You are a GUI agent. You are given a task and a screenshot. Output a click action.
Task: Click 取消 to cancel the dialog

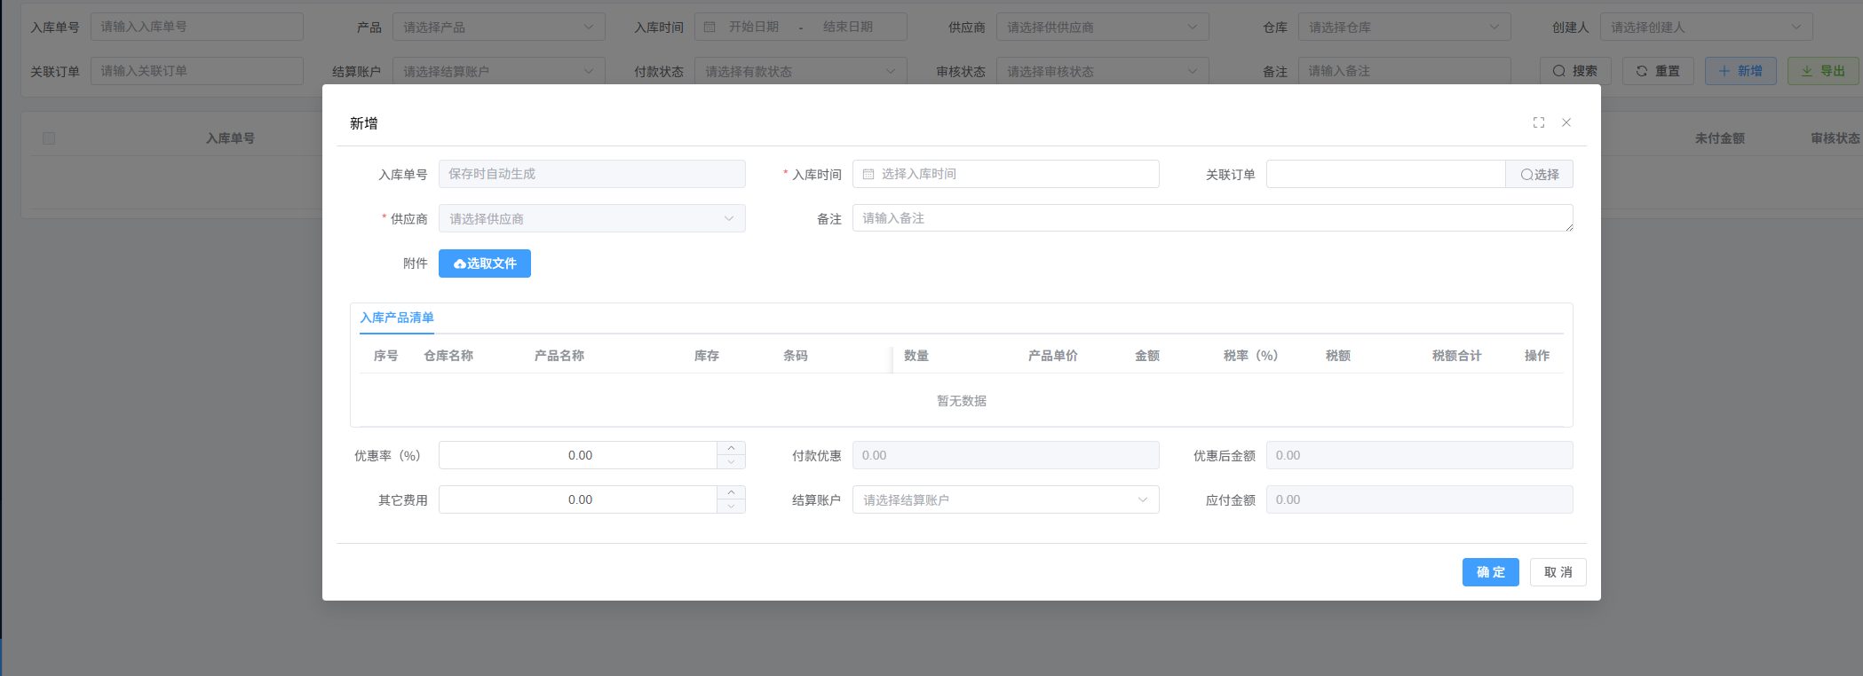1558,572
